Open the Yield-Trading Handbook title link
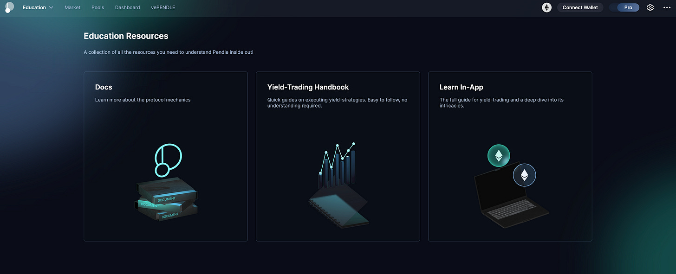 (308, 87)
